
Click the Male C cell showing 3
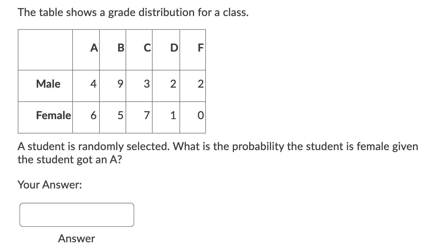click(x=139, y=86)
